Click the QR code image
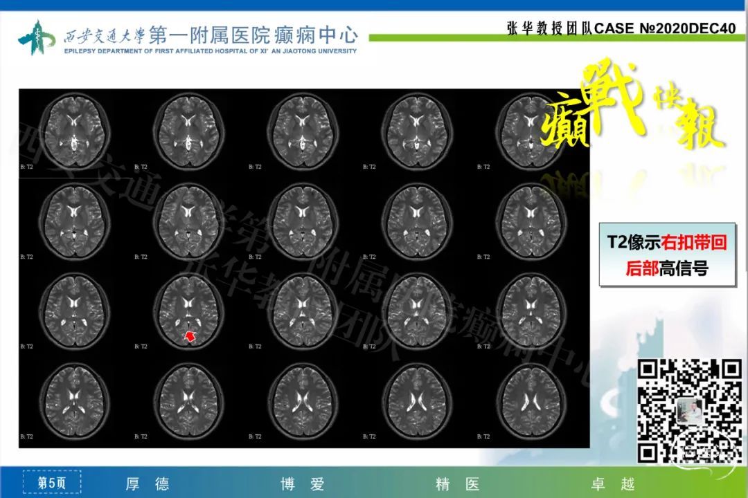 (x=690, y=411)
